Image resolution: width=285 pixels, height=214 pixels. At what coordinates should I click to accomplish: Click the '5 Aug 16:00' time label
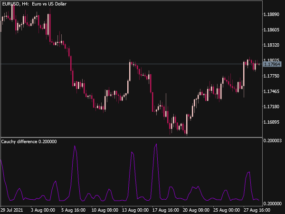(x=73, y=210)
